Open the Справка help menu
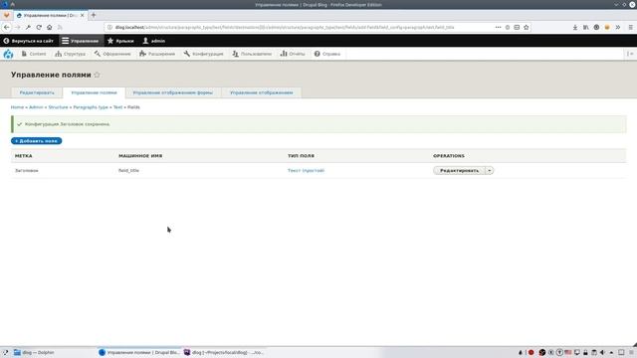The height and width of the screenshot is (358, 637). pos(327,54)
